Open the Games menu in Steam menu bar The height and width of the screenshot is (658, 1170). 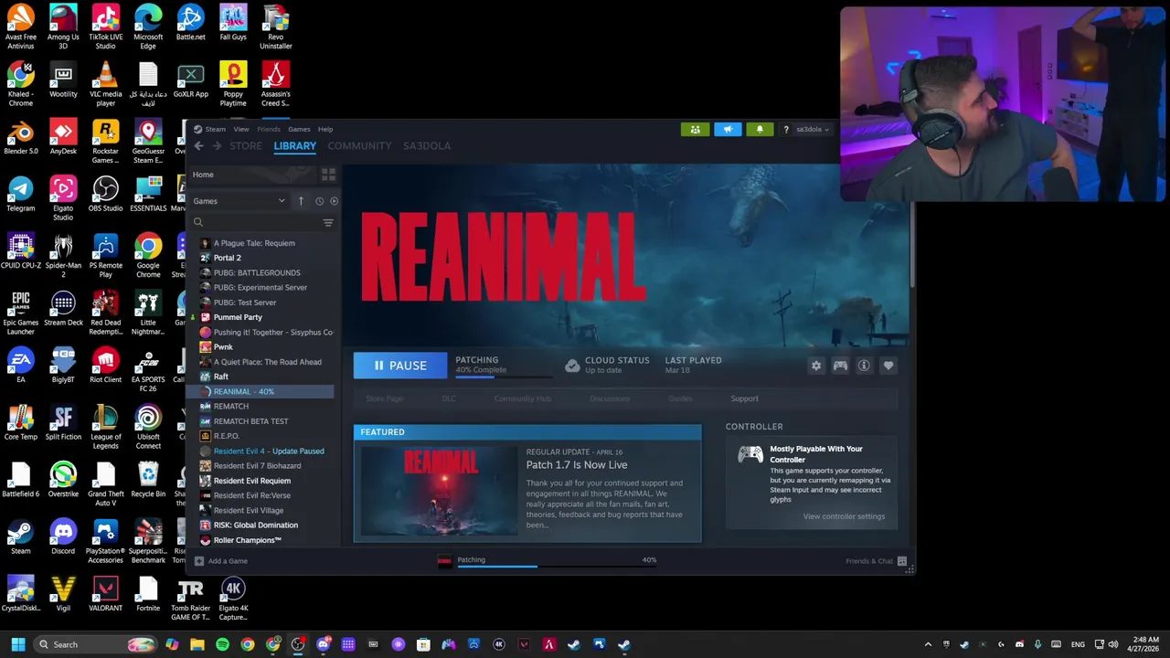(299, 130)
